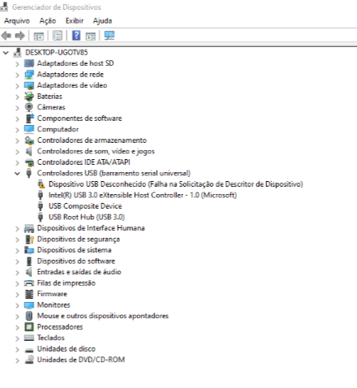Image resolution: width=357 pixels, height=388 pixels.
Task: Expand the Adaptadores de rede chevron
Action: [17, 75]
